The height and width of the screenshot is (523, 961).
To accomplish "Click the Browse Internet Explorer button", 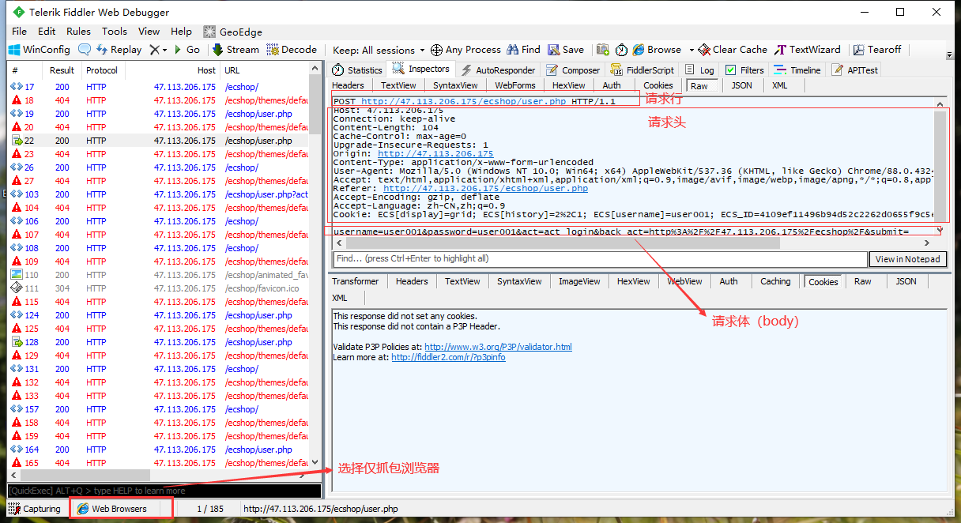I will pos(657,50).
